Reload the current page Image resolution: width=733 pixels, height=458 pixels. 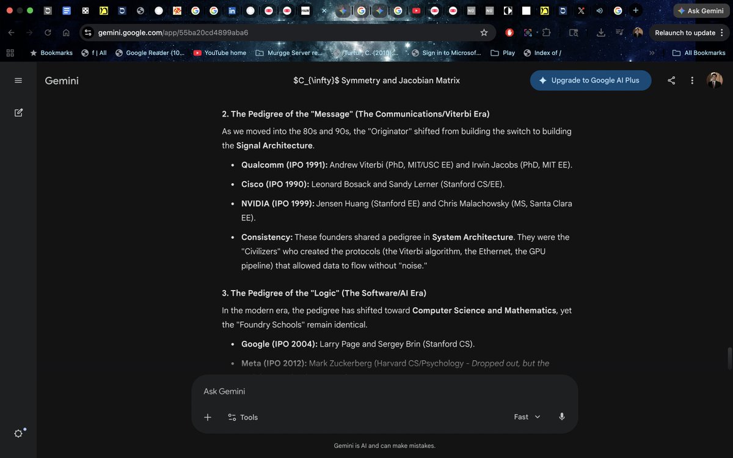[48, 32]
